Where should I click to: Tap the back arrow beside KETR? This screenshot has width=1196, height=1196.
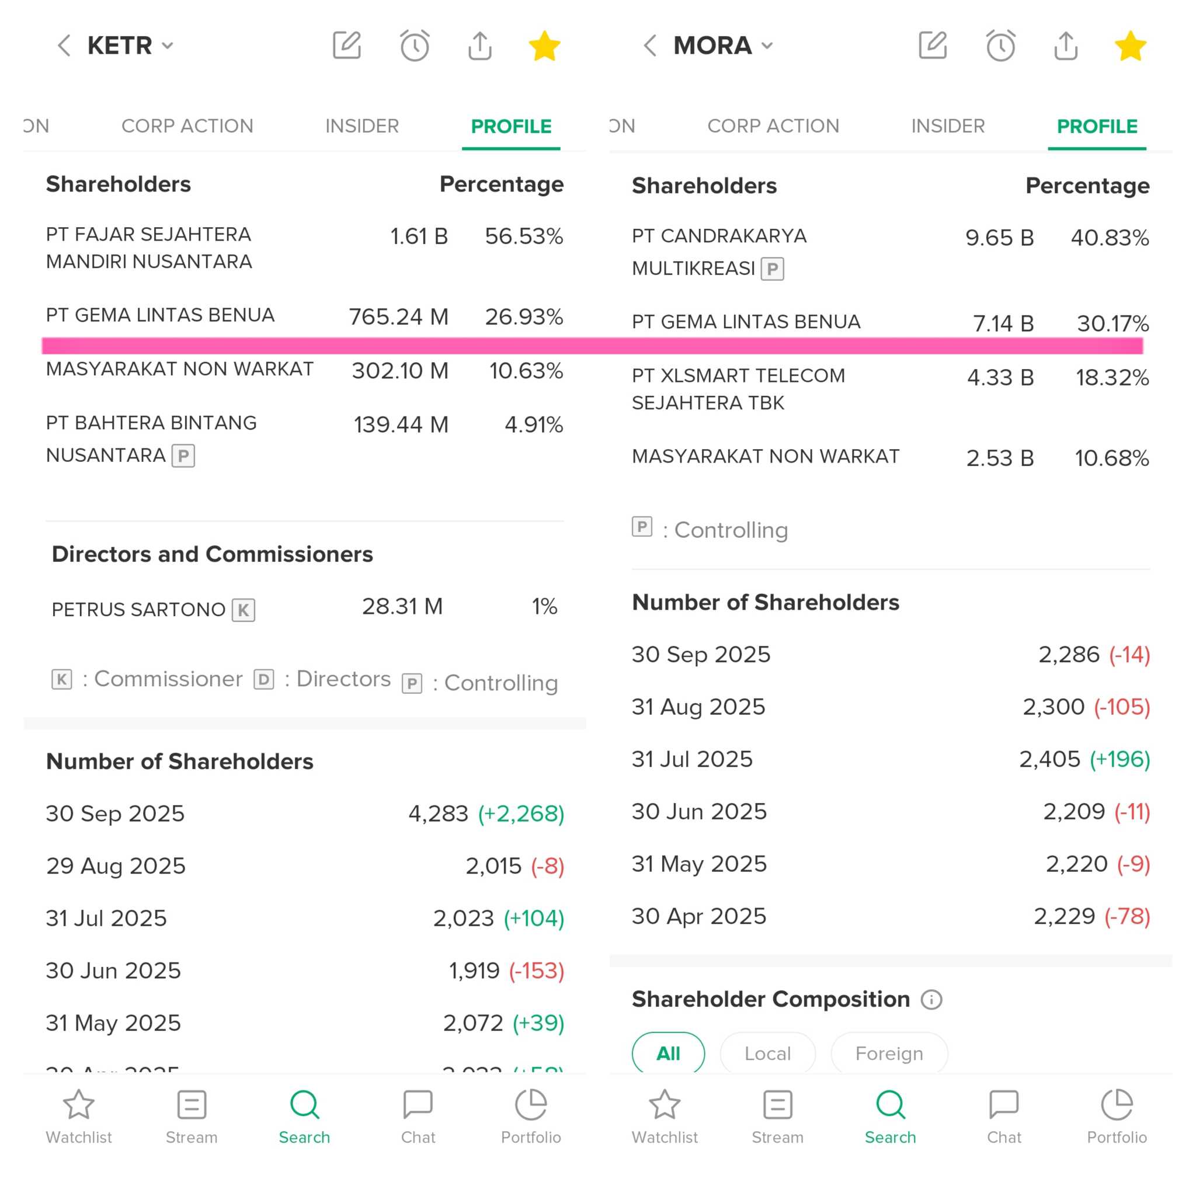[64, 45]
